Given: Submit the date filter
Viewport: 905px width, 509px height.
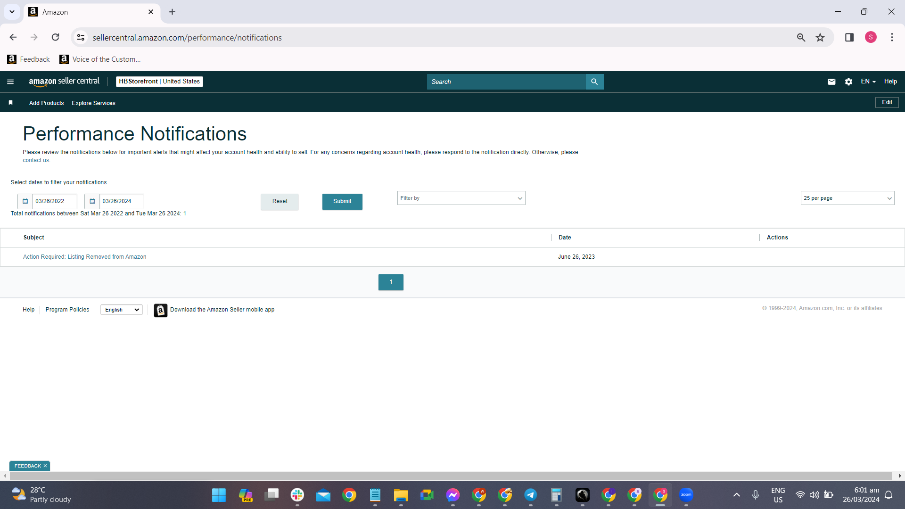Looking at the screenshot, I should (342, 201).
